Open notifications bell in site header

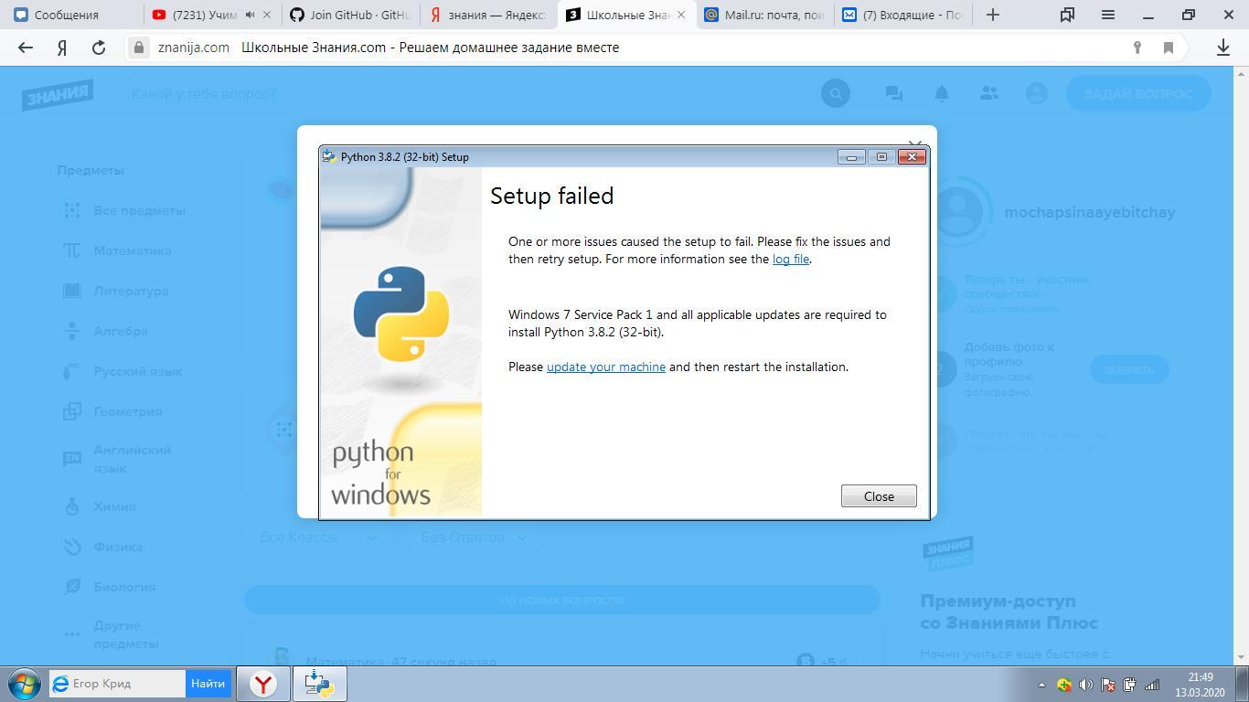(942, 93)
